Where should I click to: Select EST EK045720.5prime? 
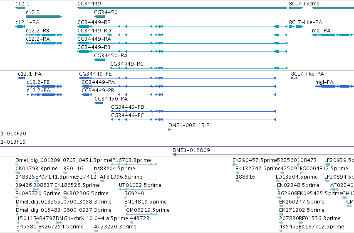pos(38,194)
